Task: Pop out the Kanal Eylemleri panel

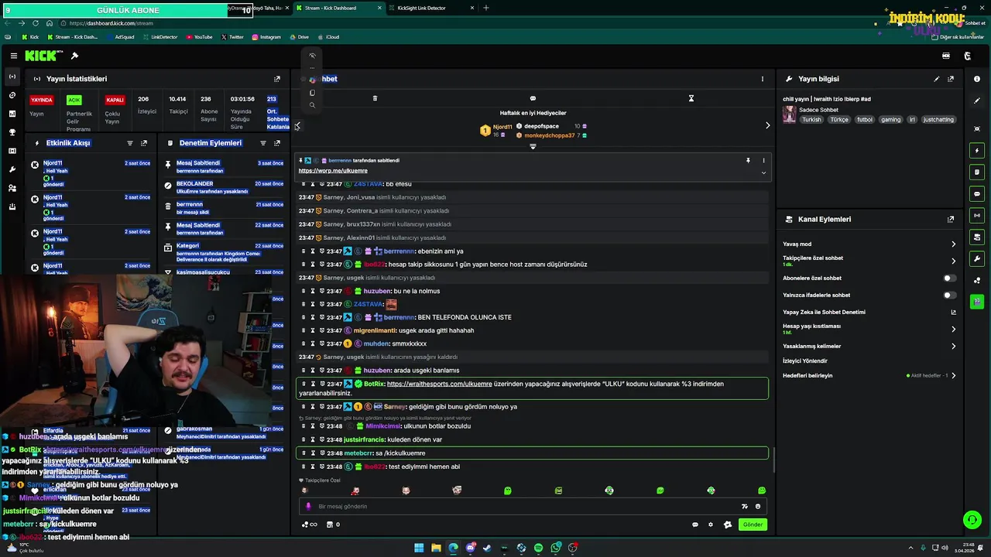Action: (951, 220)
